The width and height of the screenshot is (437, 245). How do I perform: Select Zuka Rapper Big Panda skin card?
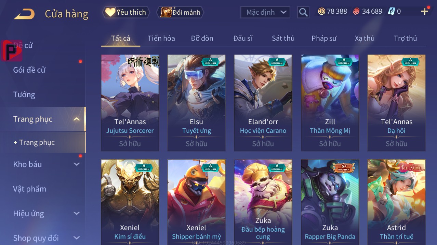point(330,202)
